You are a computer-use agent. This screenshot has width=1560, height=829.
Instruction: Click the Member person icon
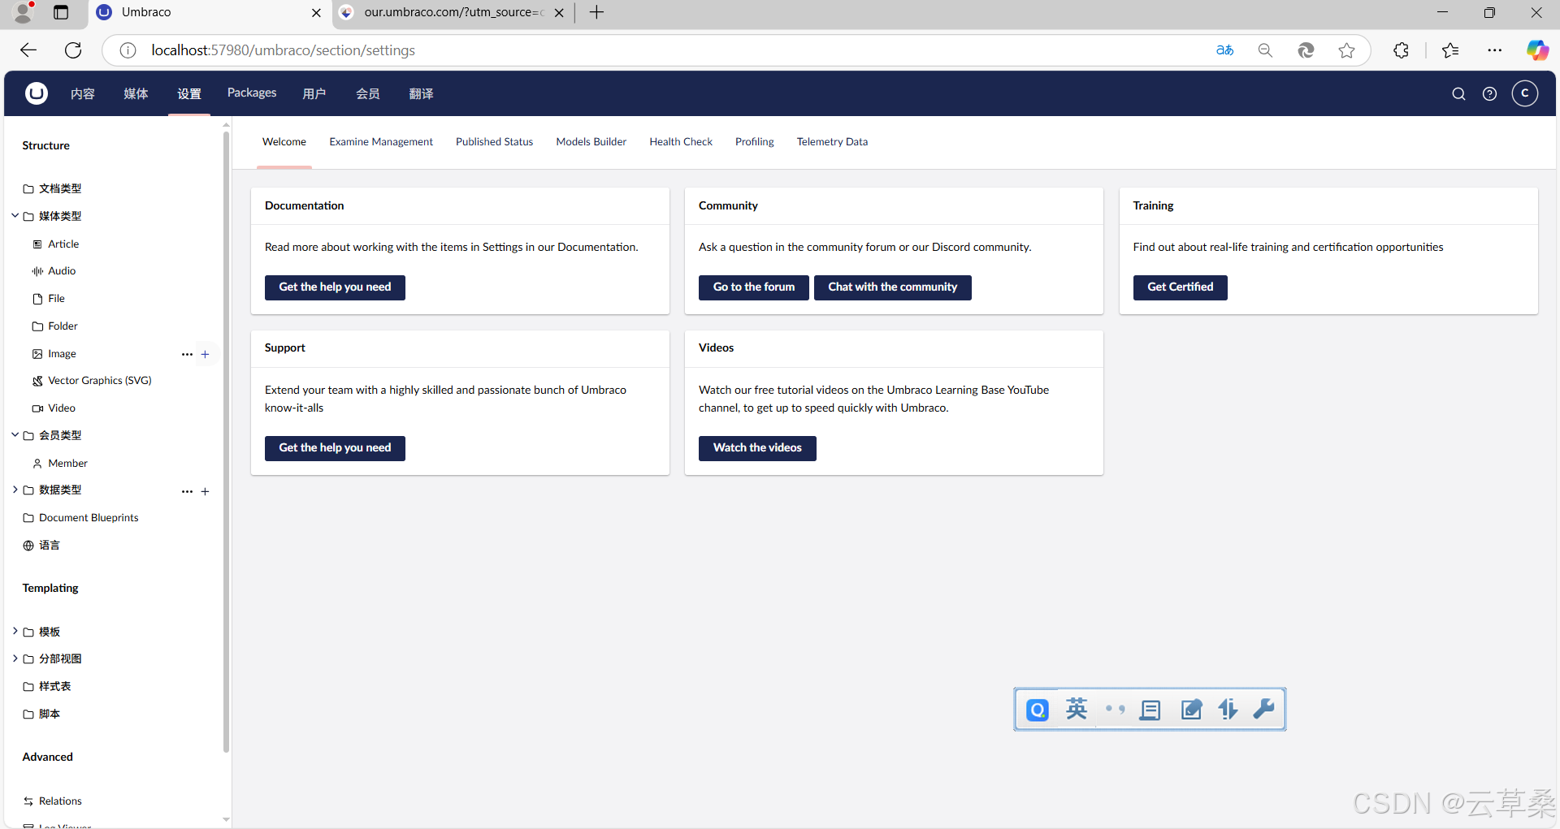coord(37,464)
